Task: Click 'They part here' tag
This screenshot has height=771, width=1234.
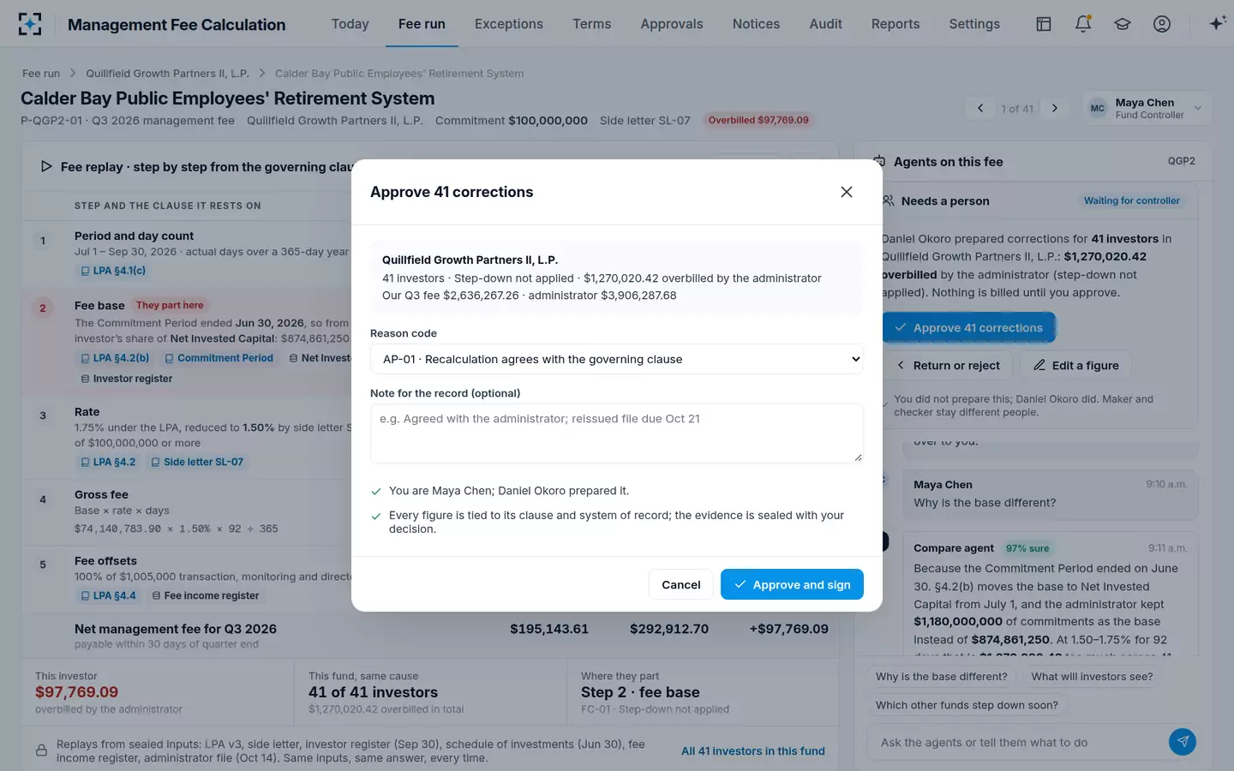Action: click(x=170, y=305)
